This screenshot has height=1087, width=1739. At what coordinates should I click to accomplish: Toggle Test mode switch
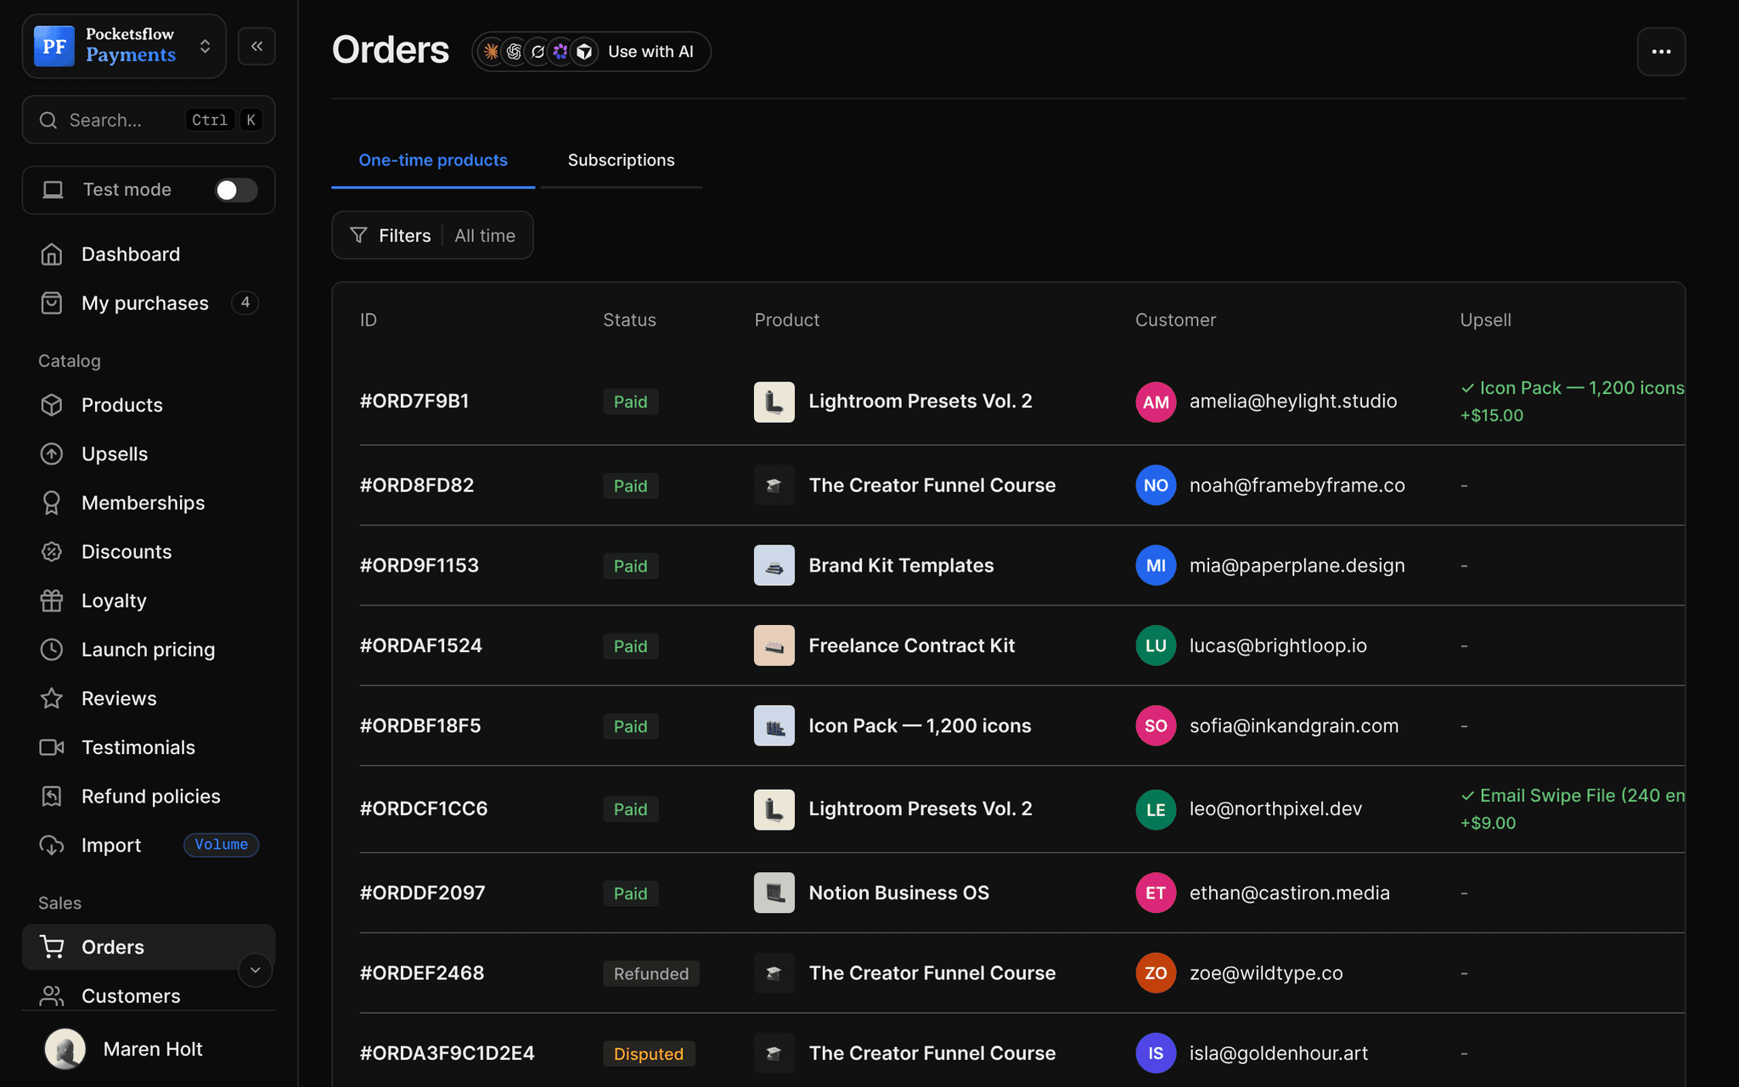coord(236,190)
